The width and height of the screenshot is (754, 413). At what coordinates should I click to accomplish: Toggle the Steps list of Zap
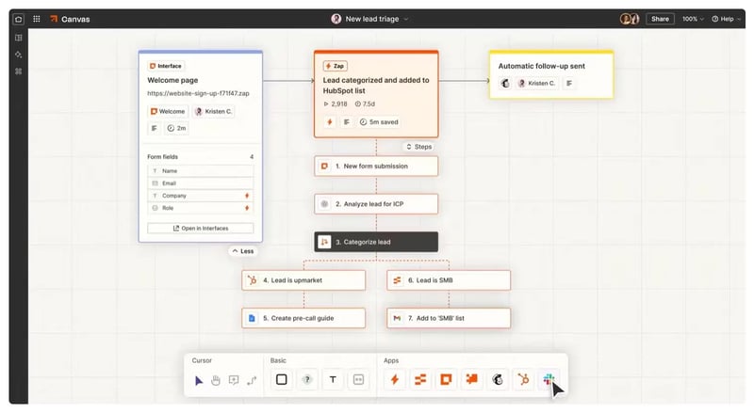coord(419,147)
